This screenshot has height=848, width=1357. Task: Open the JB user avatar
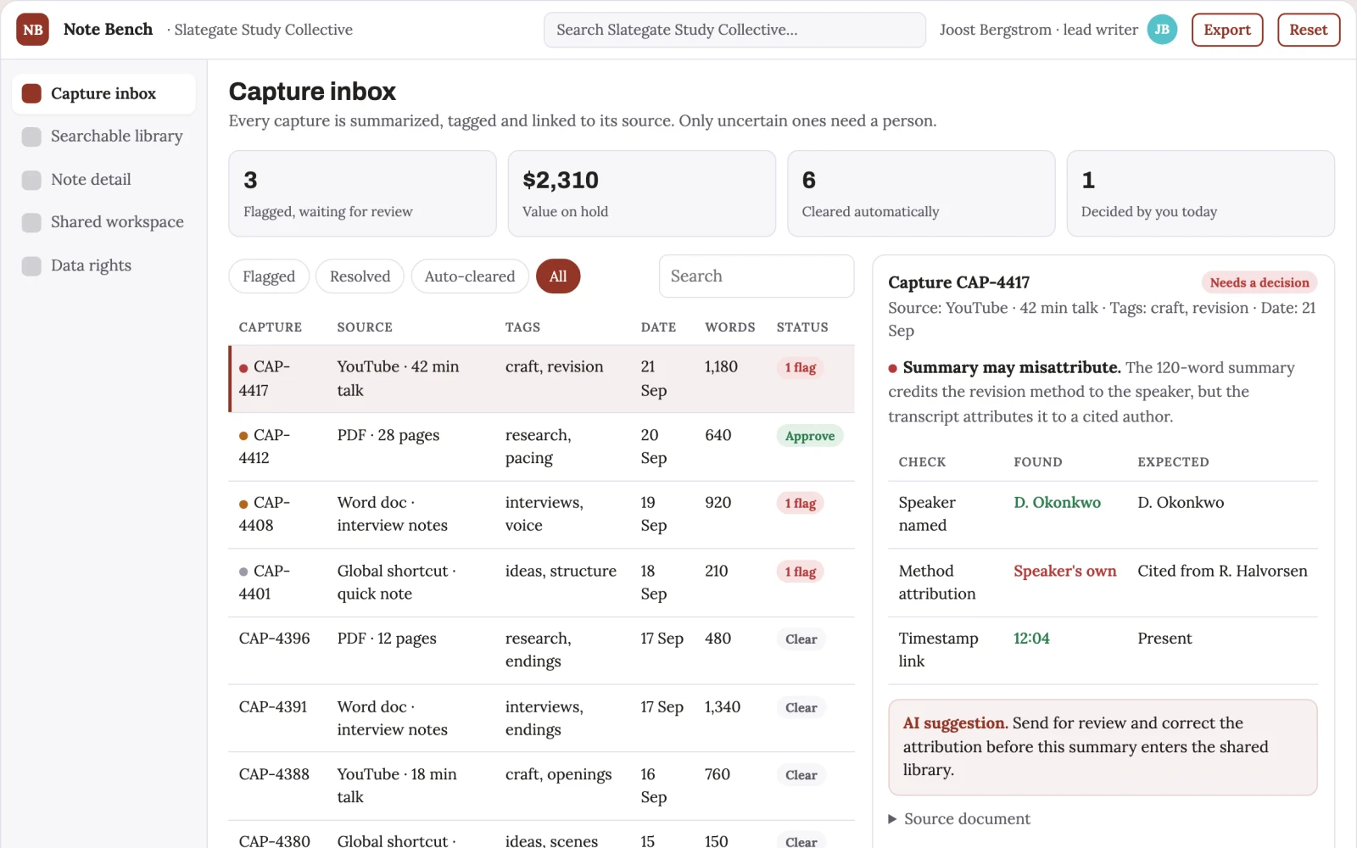[x=1162, y=30]
